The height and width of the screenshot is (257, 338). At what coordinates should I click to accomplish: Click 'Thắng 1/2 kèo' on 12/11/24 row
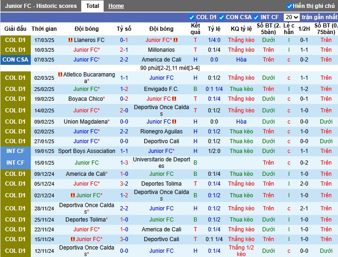241,251
